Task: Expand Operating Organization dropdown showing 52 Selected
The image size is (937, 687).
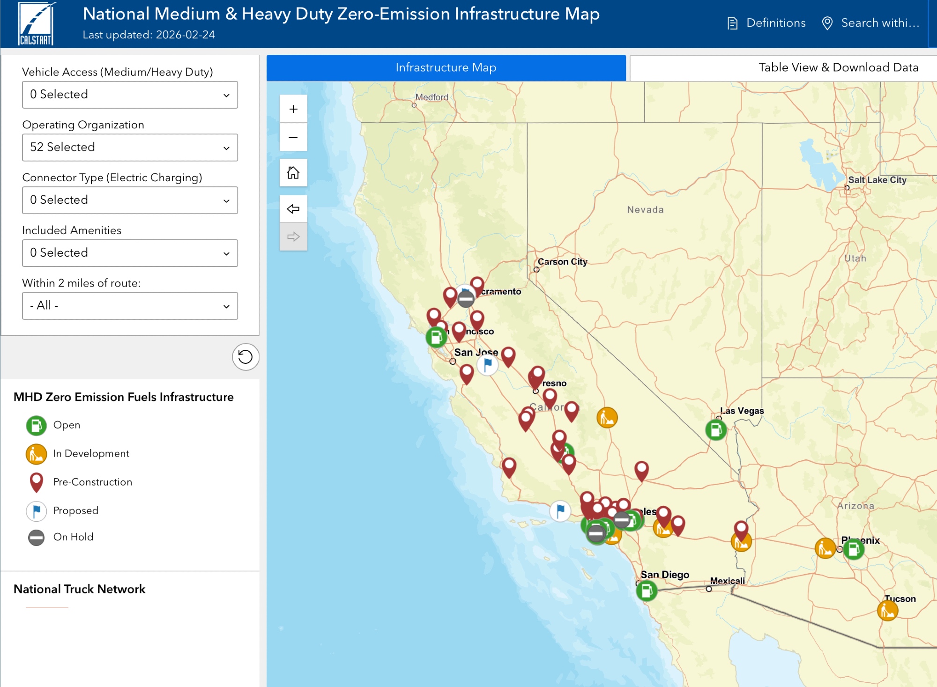Action: click(130, 148)
